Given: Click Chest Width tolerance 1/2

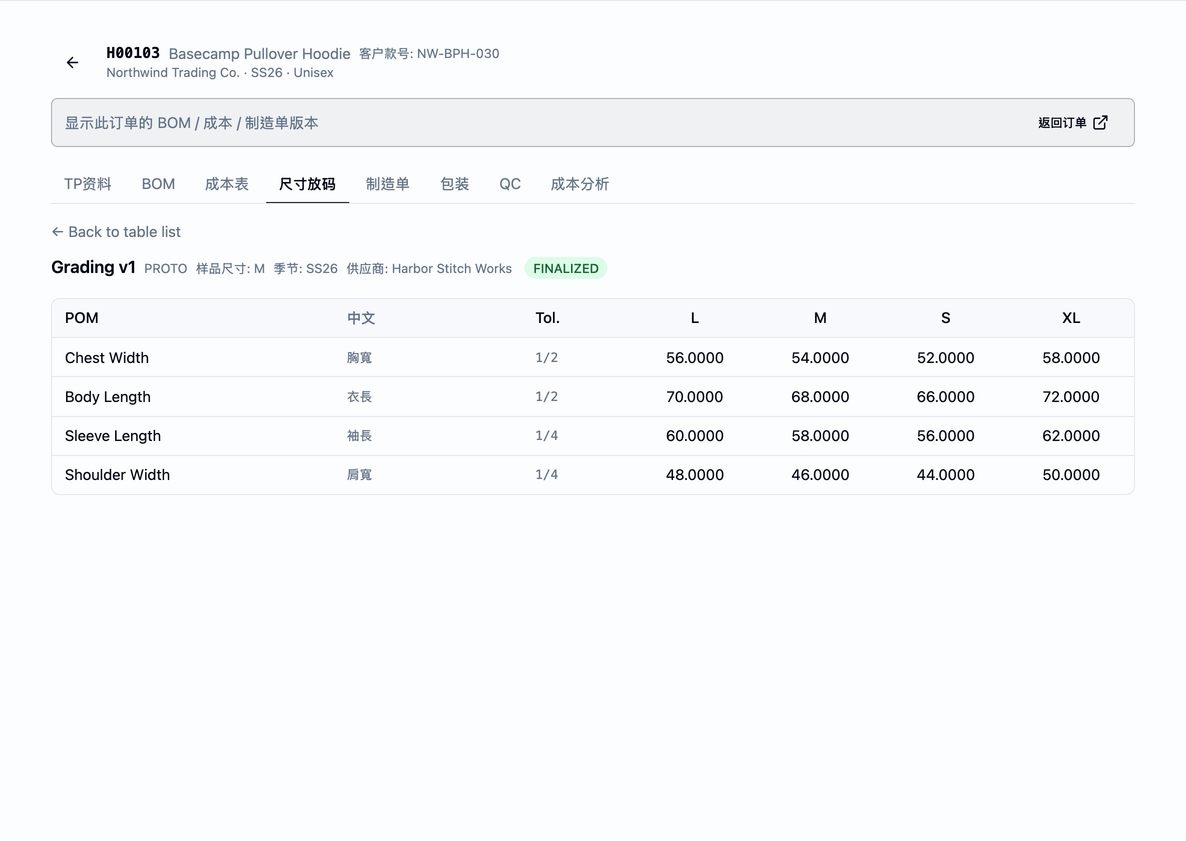Looking at the screenshot, I should point(546,357).
